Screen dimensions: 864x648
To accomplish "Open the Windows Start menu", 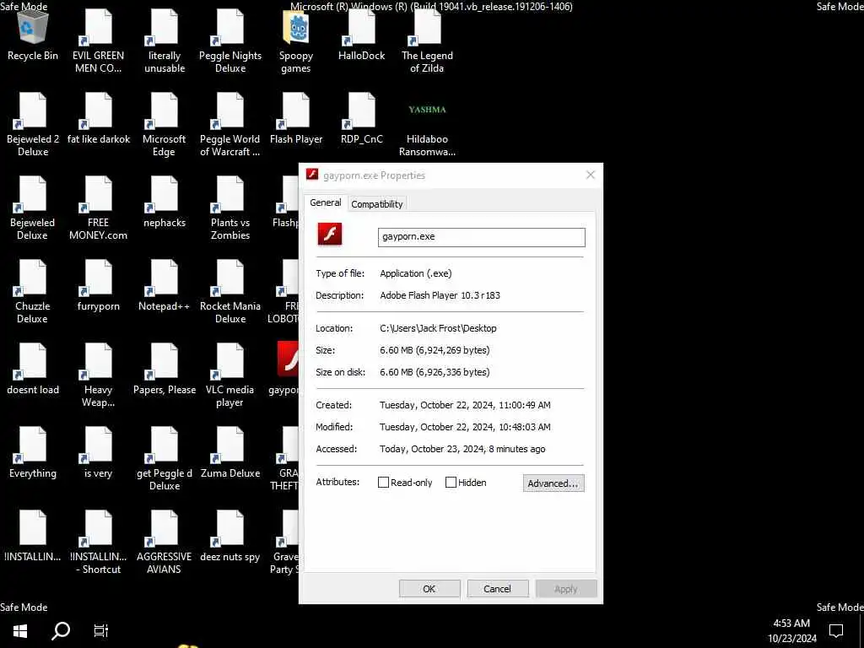I will point(20,630).
